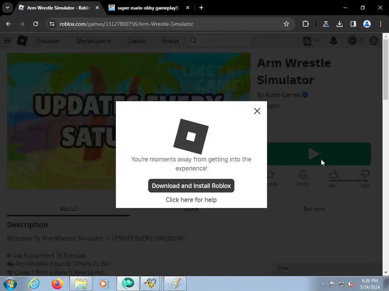Image resolution: width=389 pixels, height=291 pixels.
Task: Open Windows Start menu
Action: [x=10, y=283]
